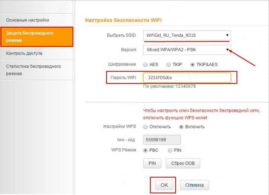269x195 pixels.
Task: Expand the Выбрать SSID dropdown
Action: (187, 35)
